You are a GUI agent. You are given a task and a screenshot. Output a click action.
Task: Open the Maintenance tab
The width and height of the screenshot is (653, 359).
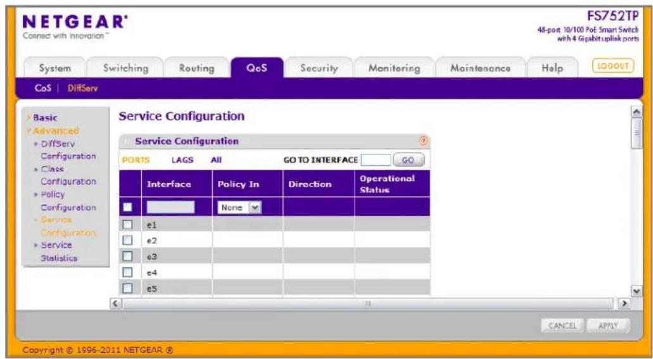(480, 68)
